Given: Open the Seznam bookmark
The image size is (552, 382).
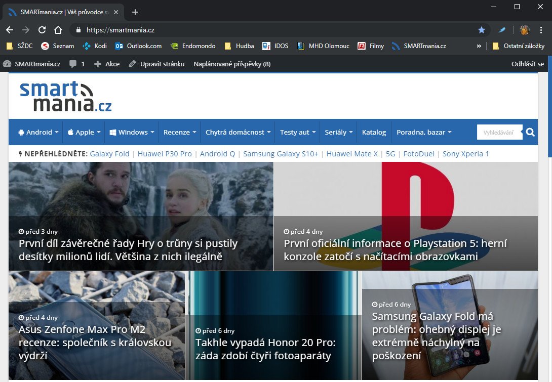Looking at the screenshot, I should click(57, 46).
